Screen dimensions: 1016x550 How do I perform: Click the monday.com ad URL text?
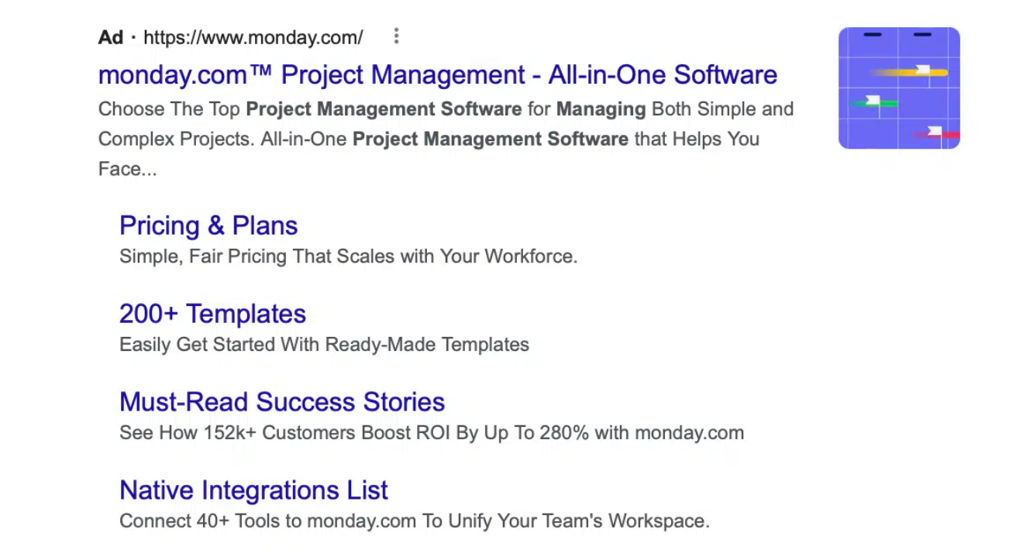[253, 37]
